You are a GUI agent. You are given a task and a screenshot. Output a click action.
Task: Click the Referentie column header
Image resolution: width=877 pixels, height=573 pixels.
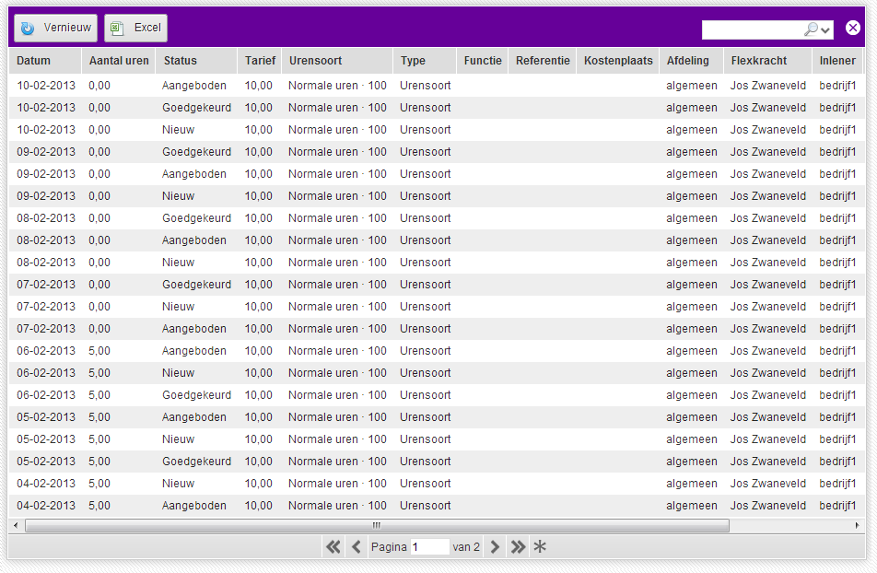(x=543, y=61)
